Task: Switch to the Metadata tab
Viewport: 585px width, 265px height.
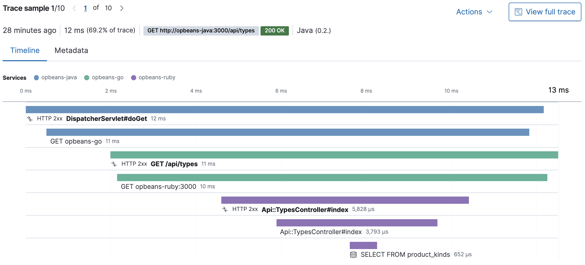Action: (x=71, y=50)
